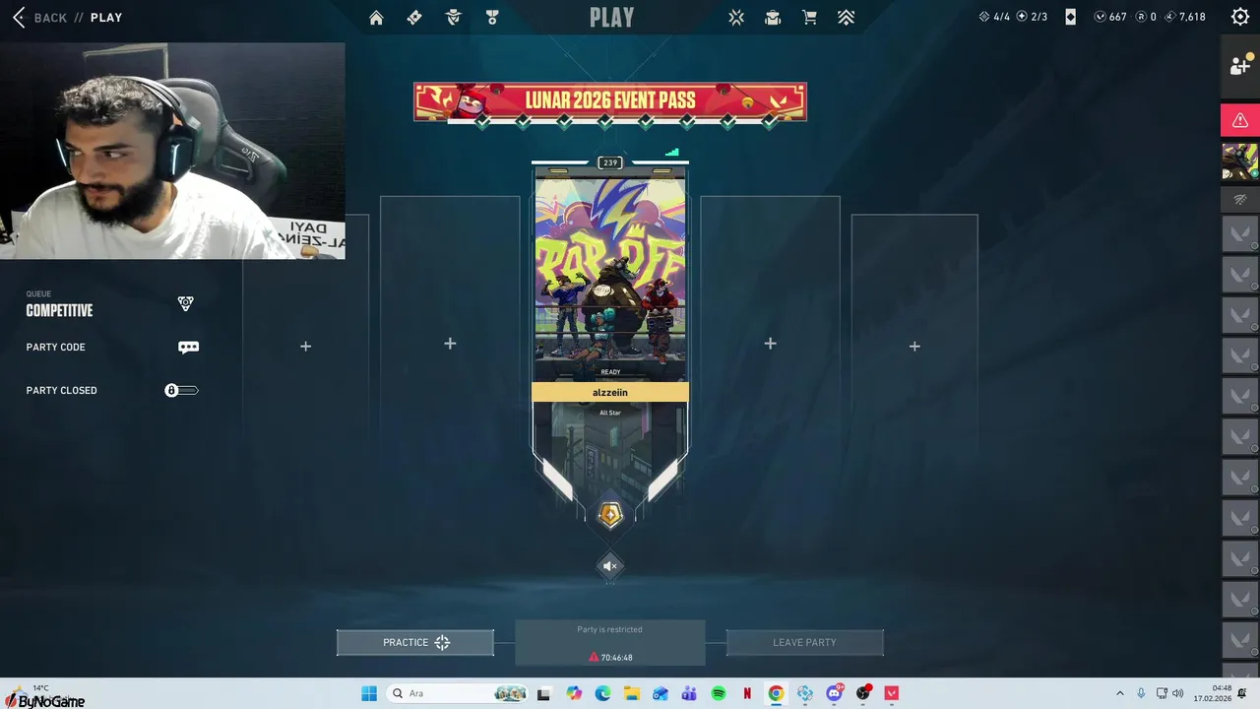Click the white card icon in top bar
The width and height of the screenshot is (1260, 709).
[1071, 17]
